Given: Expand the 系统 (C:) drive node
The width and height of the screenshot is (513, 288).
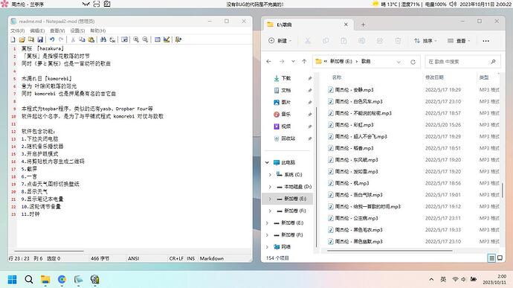Looking at the screenshot, I should pyautogui.click(x=270, y=175).
